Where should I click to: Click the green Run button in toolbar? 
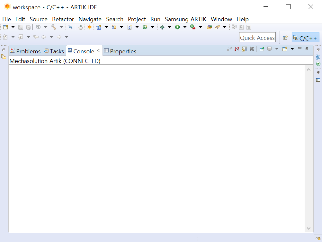coord(177,27)
